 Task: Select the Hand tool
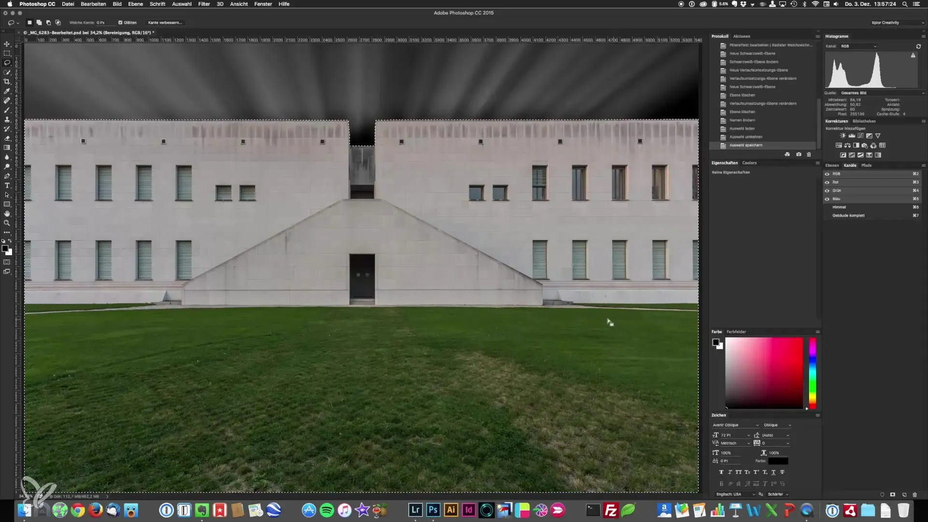click(7, 214)
